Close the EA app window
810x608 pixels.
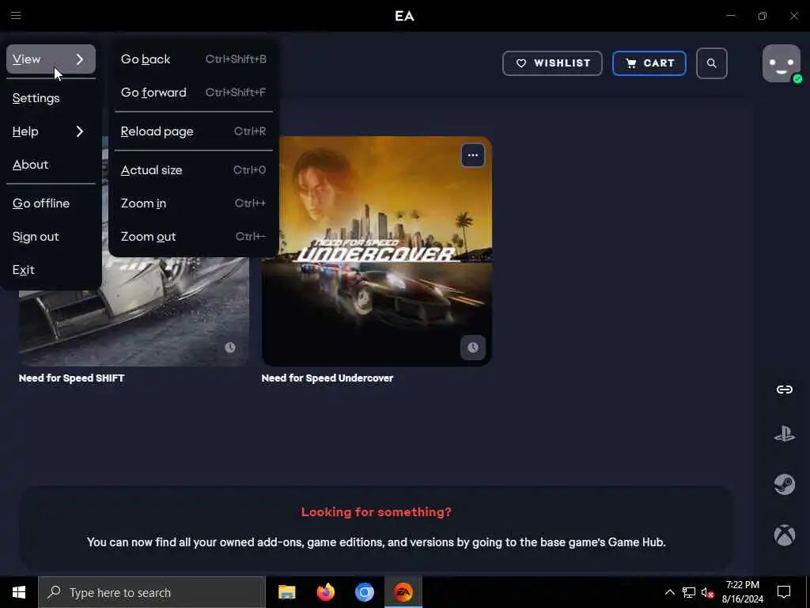point(794,16)
